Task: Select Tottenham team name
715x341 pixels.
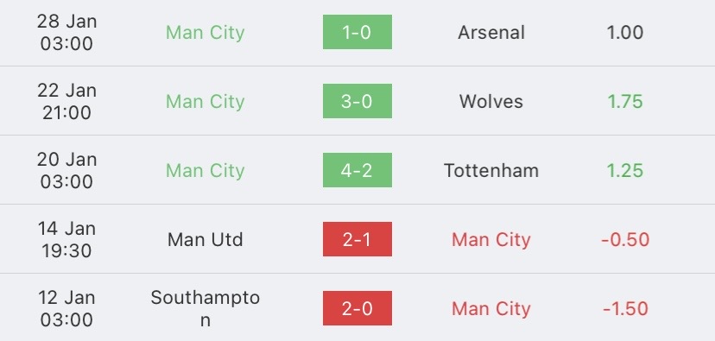Action: point(491,171)
